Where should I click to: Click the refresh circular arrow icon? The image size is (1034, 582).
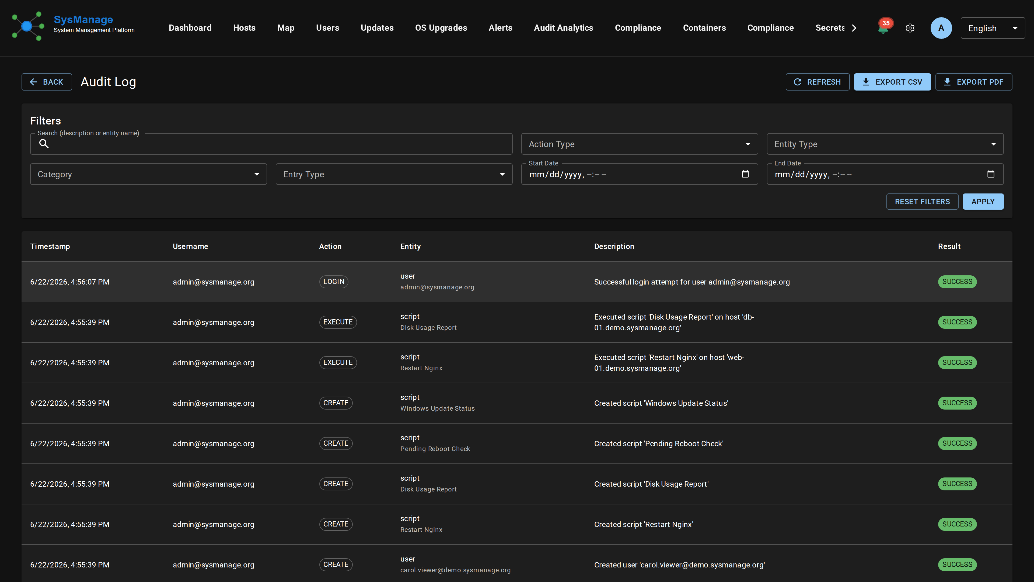click(798, 82)
